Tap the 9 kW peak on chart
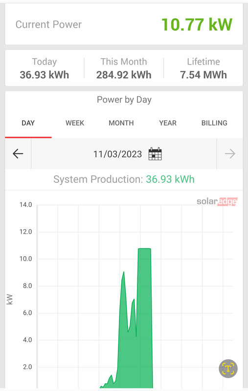248x391 pixels. point(123,272)
